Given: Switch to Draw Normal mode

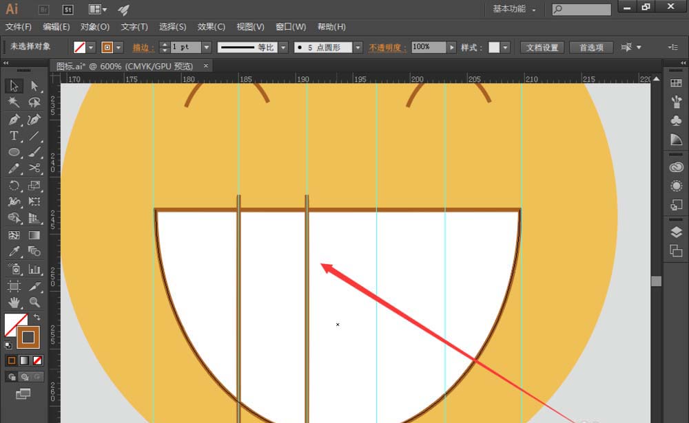Looking at the screenshot, I should 12,377.
